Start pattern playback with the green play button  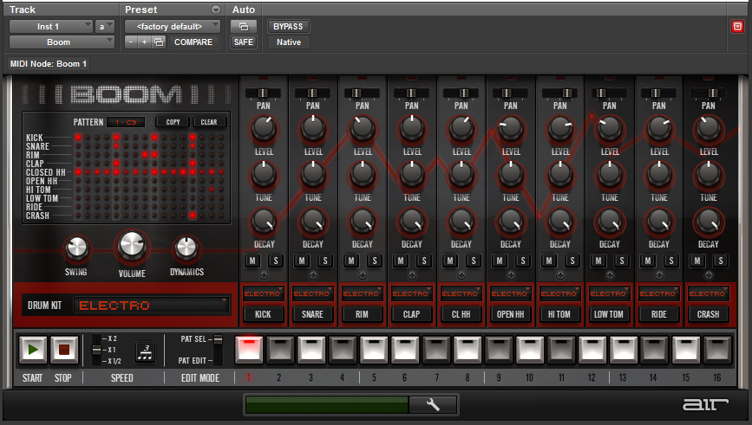(33, 350)
